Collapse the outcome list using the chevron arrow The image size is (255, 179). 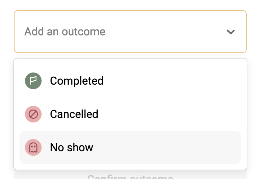pos(231,32)
